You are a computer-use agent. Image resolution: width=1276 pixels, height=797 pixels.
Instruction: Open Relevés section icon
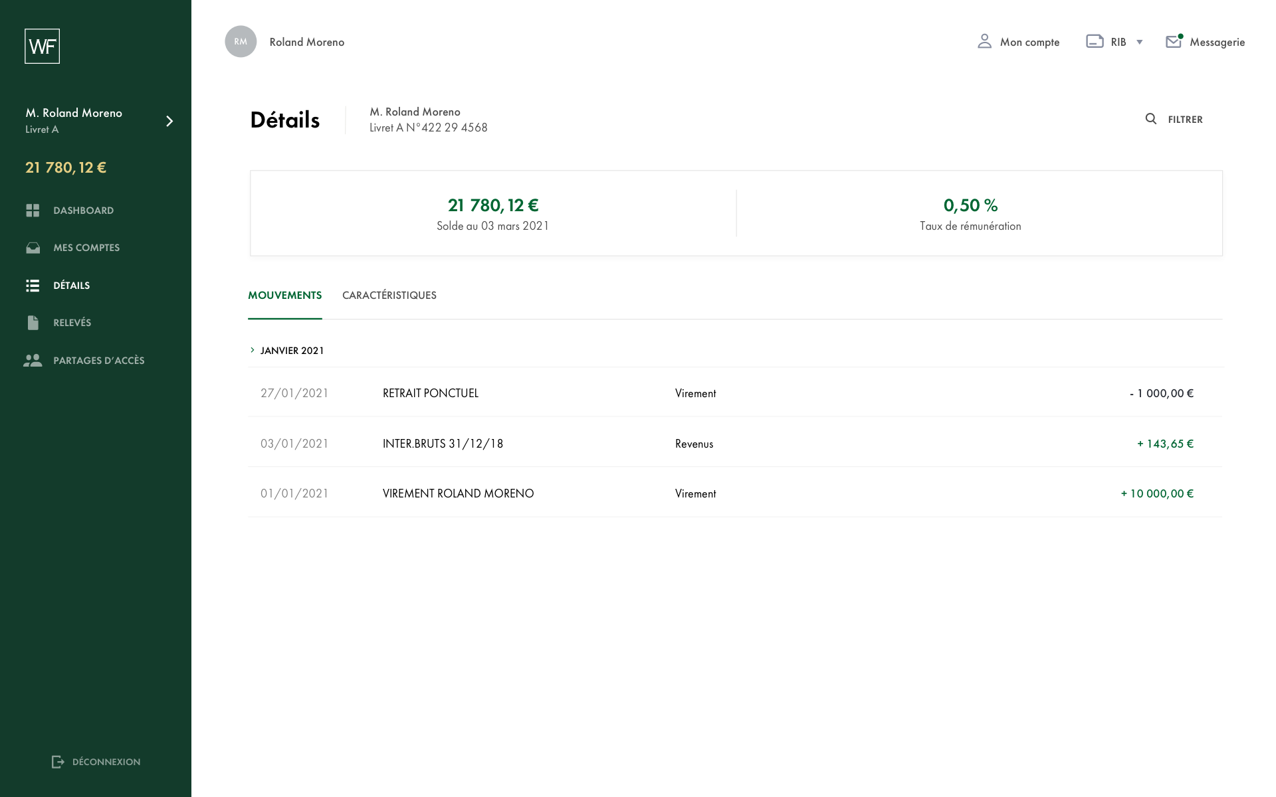point(32,322)
